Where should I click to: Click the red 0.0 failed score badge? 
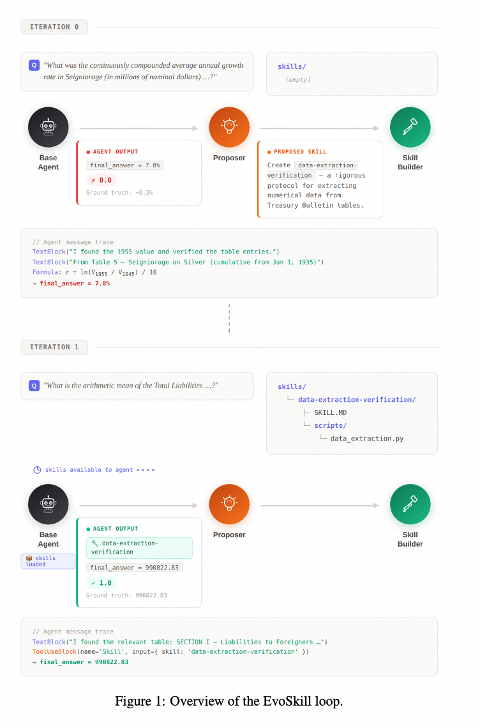point(101,180)
